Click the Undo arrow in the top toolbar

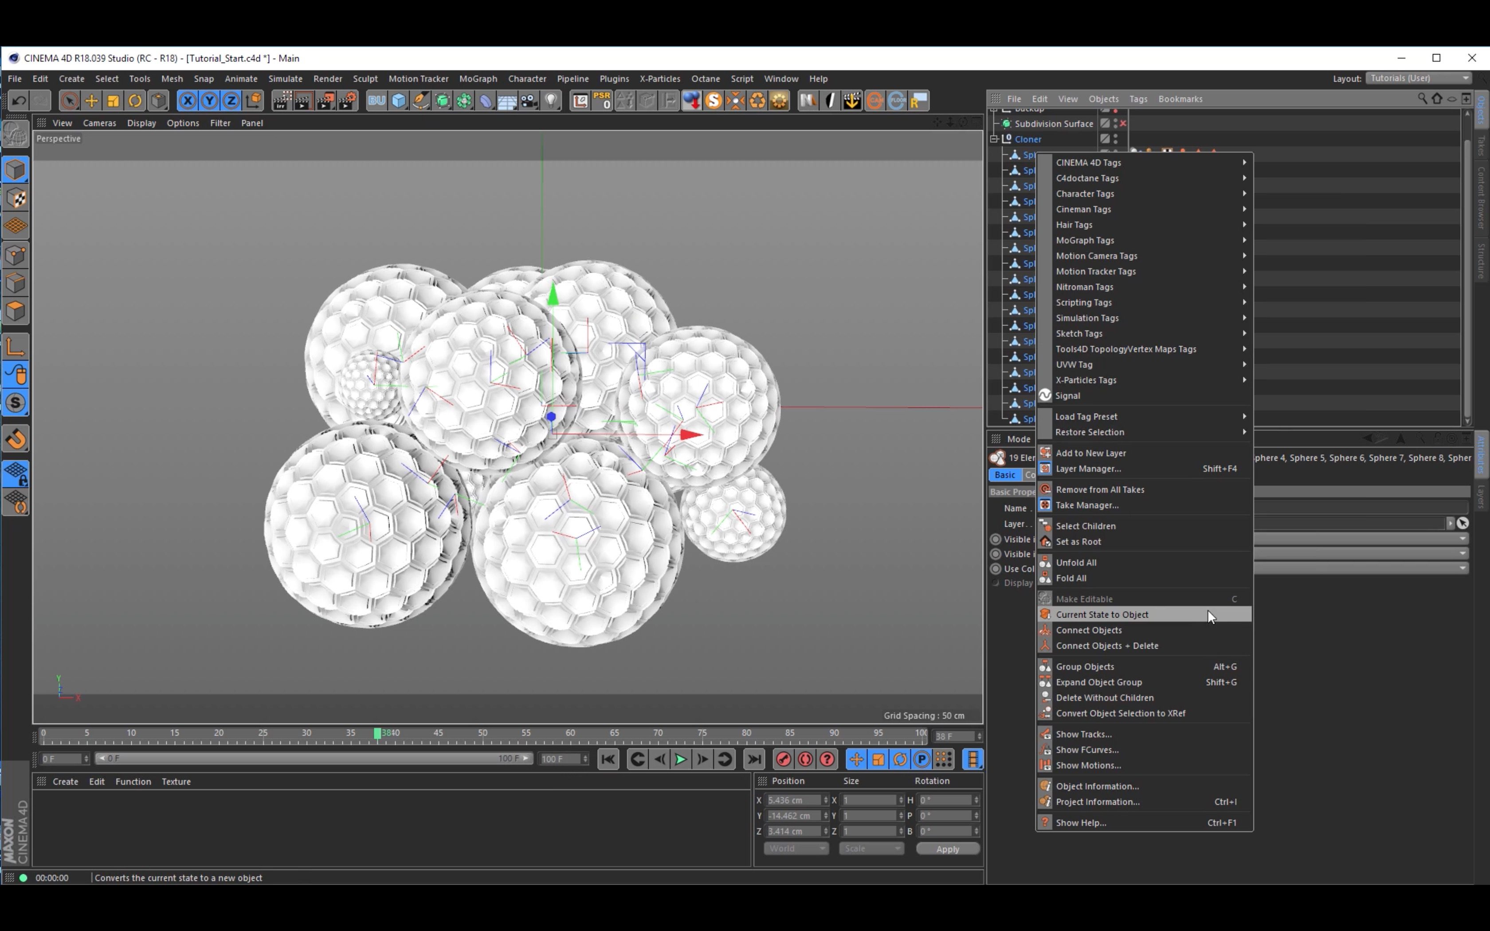(x=19, y=100)
